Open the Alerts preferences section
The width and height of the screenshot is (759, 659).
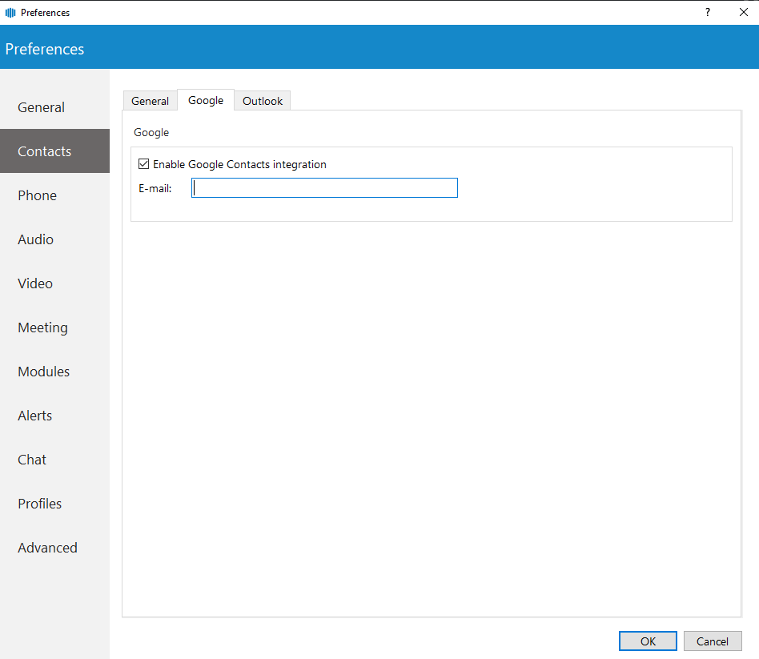coord(34,416)
